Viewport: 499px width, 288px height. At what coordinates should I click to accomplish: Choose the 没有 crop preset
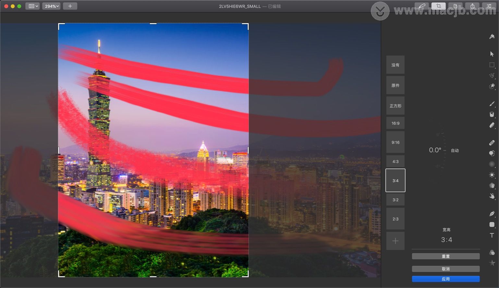coord(395,65)
